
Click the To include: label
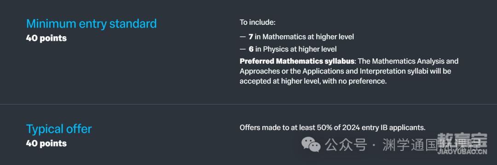(258, 23)
